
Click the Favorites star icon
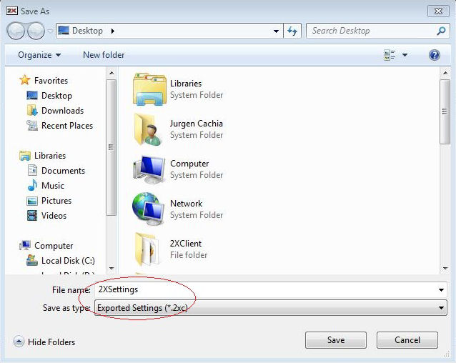[x=25, y=80]
